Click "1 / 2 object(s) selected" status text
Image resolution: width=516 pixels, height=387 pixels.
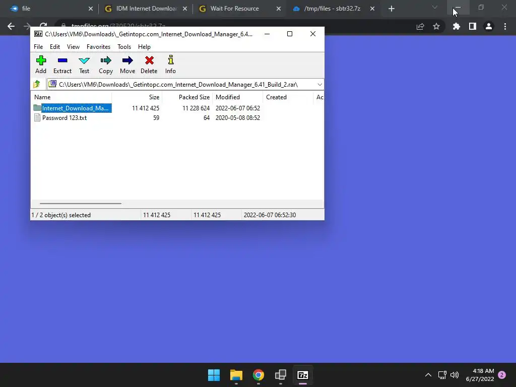point(61,215)
